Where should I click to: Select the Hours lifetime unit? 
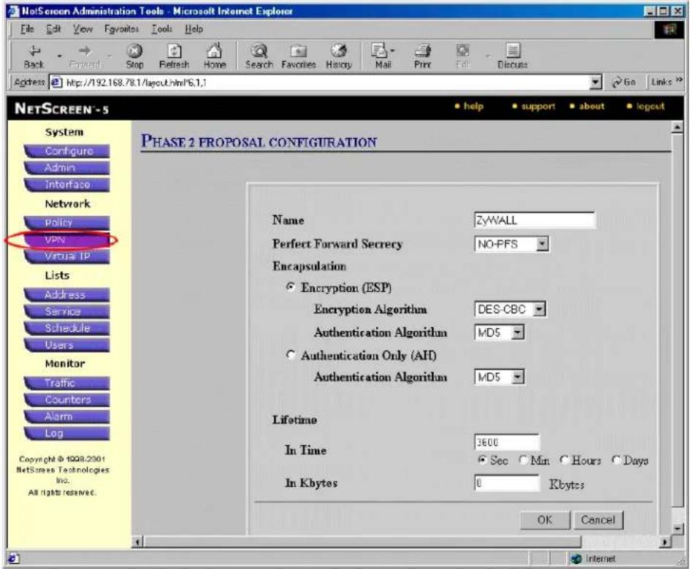565,460
